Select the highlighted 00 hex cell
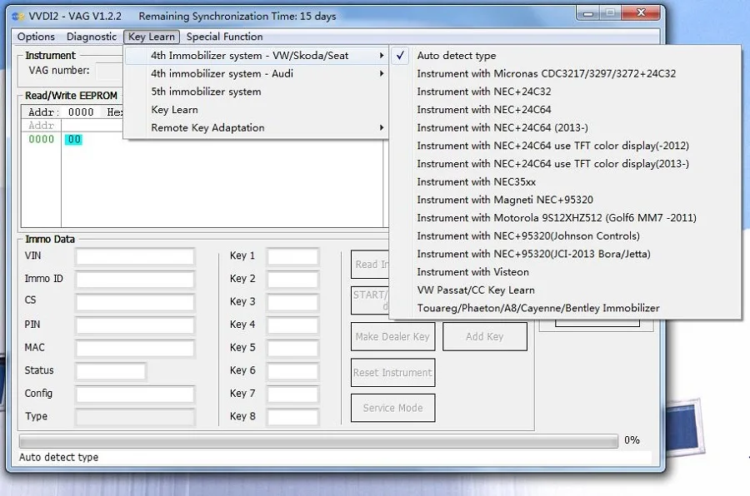This screenshot has width=750, height=496. [x=73, y=140]
